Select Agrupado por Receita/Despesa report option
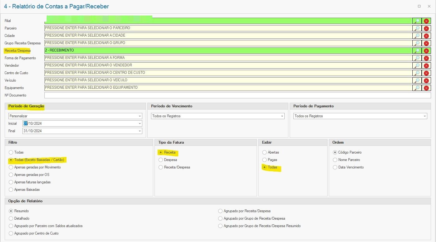Viewport: 436px width, 242px height. coord(220,211)
